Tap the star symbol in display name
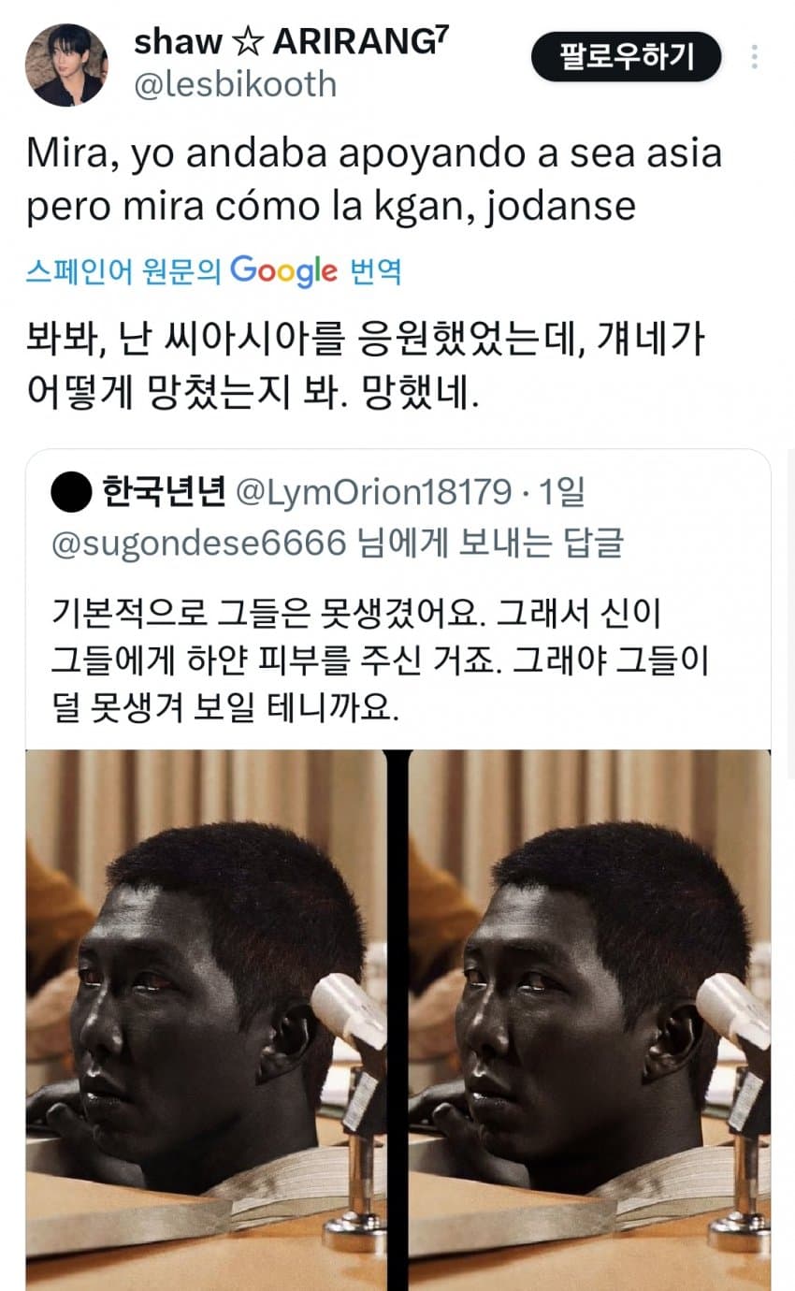Viewport: 795px width, 1291px height. pos(246,41)
